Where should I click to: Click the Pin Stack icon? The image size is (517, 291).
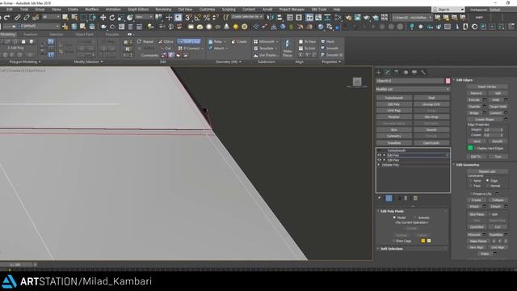(379, 198)
